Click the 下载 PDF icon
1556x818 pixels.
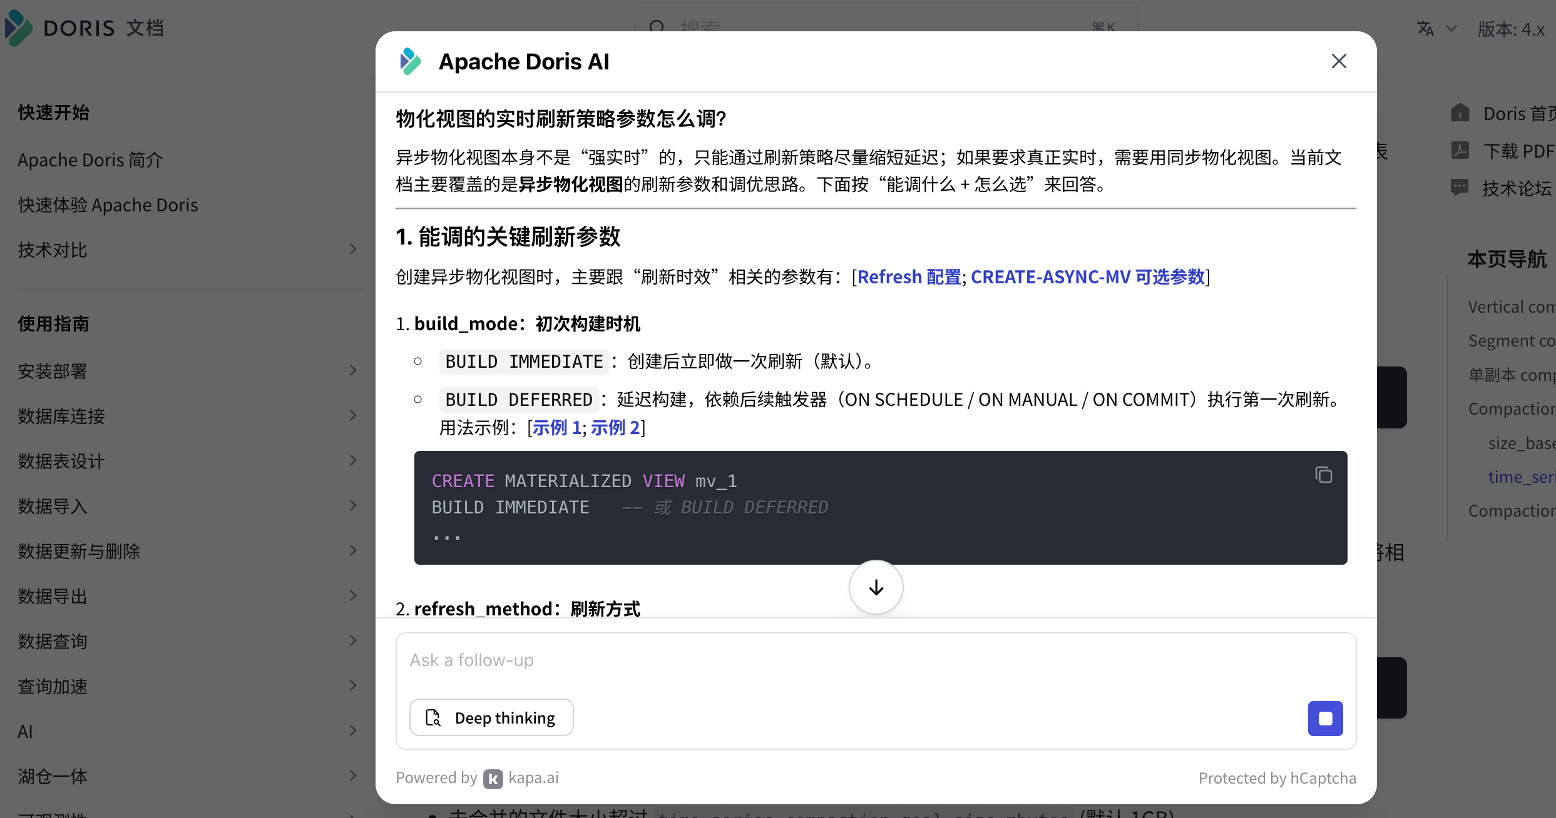click(x=1460, y=151)
